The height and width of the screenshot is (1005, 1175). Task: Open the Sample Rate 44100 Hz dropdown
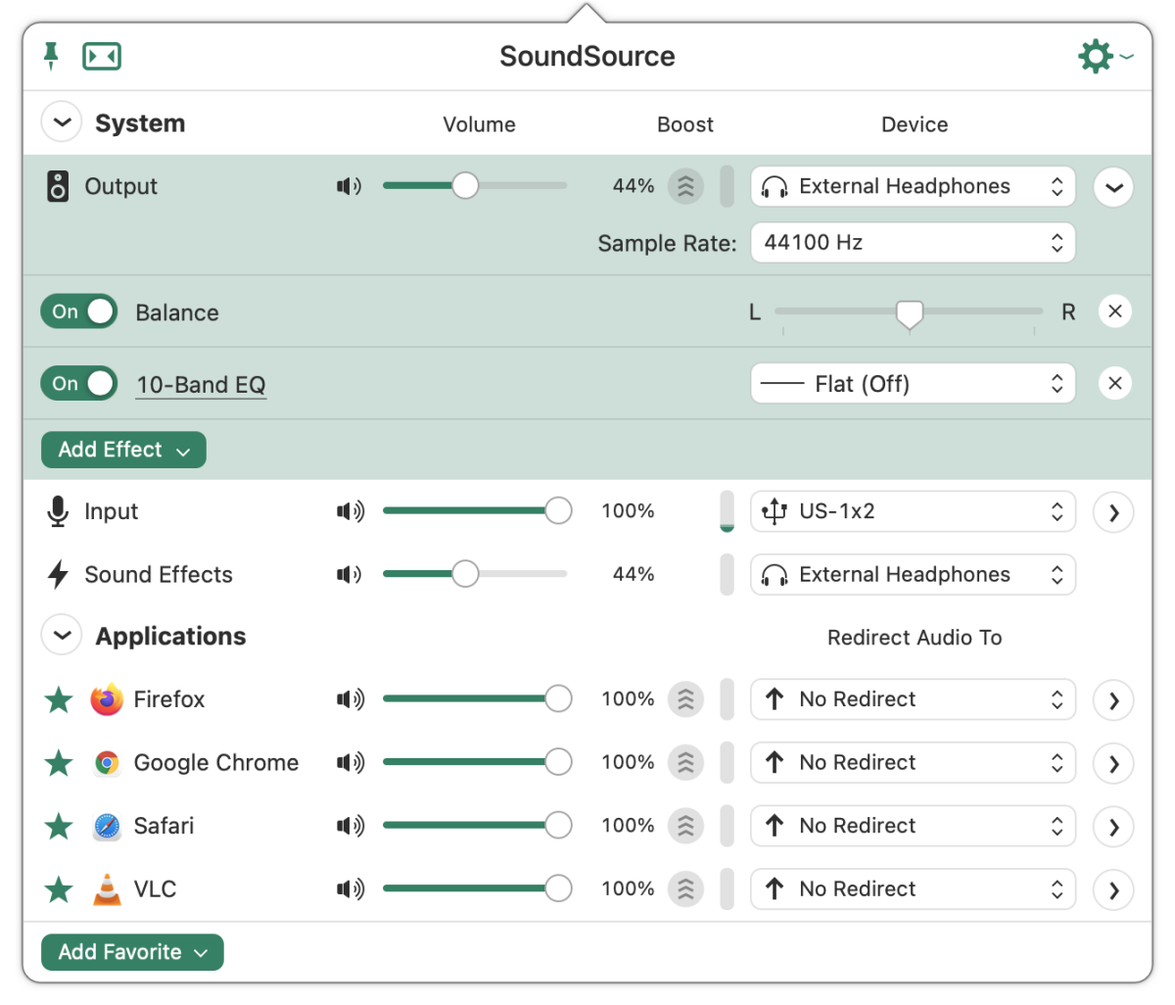[913, 243]
